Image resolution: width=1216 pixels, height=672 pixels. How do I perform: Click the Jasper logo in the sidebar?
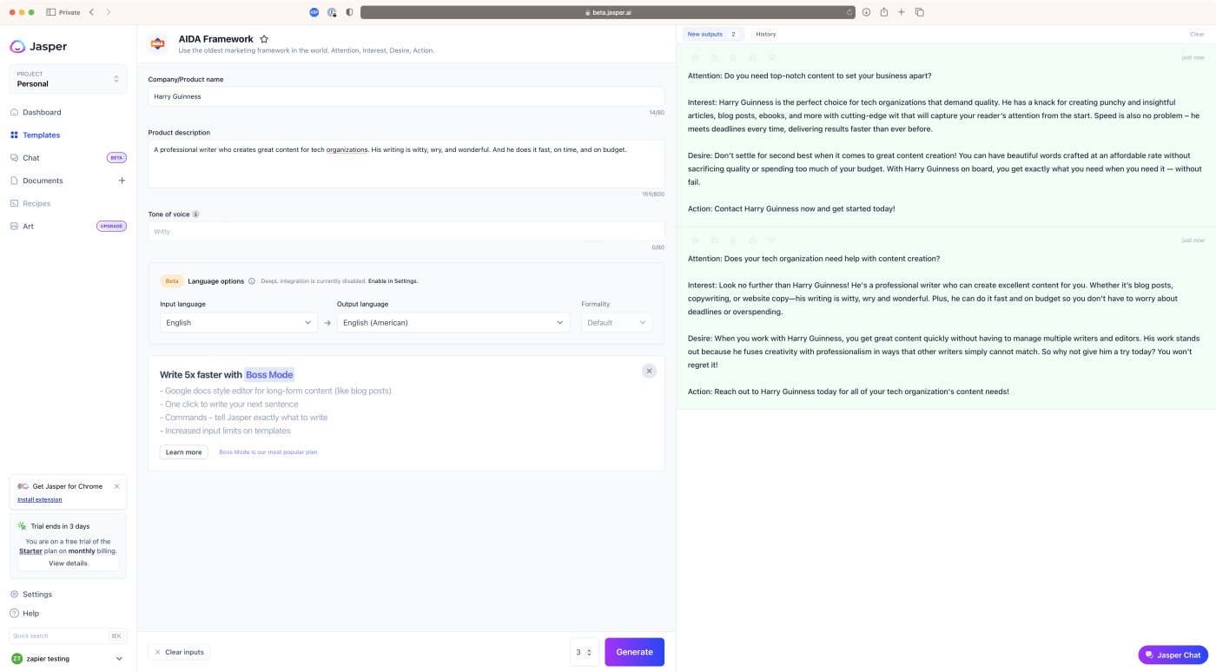pos(38,46)
